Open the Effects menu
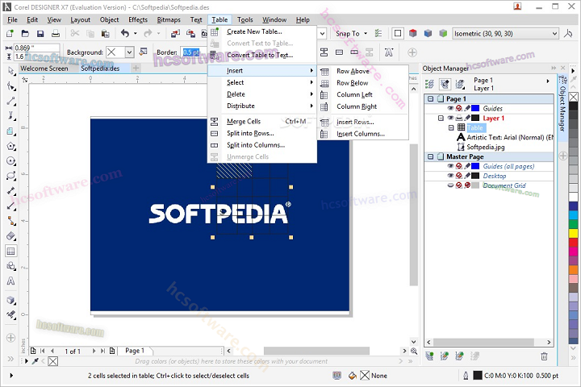 point(138,19)
